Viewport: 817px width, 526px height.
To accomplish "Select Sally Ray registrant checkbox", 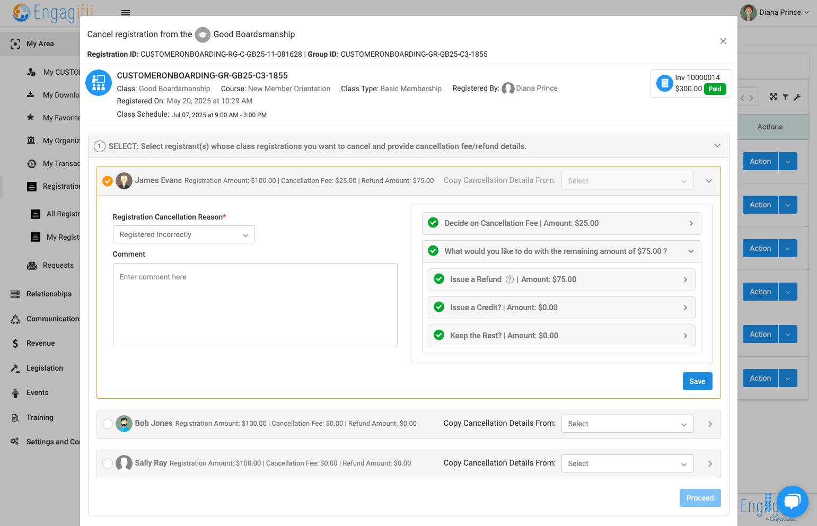I will point(108,463).
